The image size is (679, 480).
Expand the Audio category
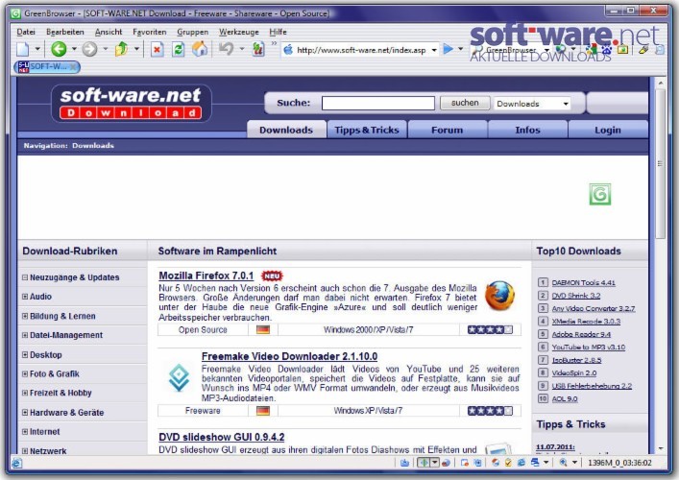point(25,297)
